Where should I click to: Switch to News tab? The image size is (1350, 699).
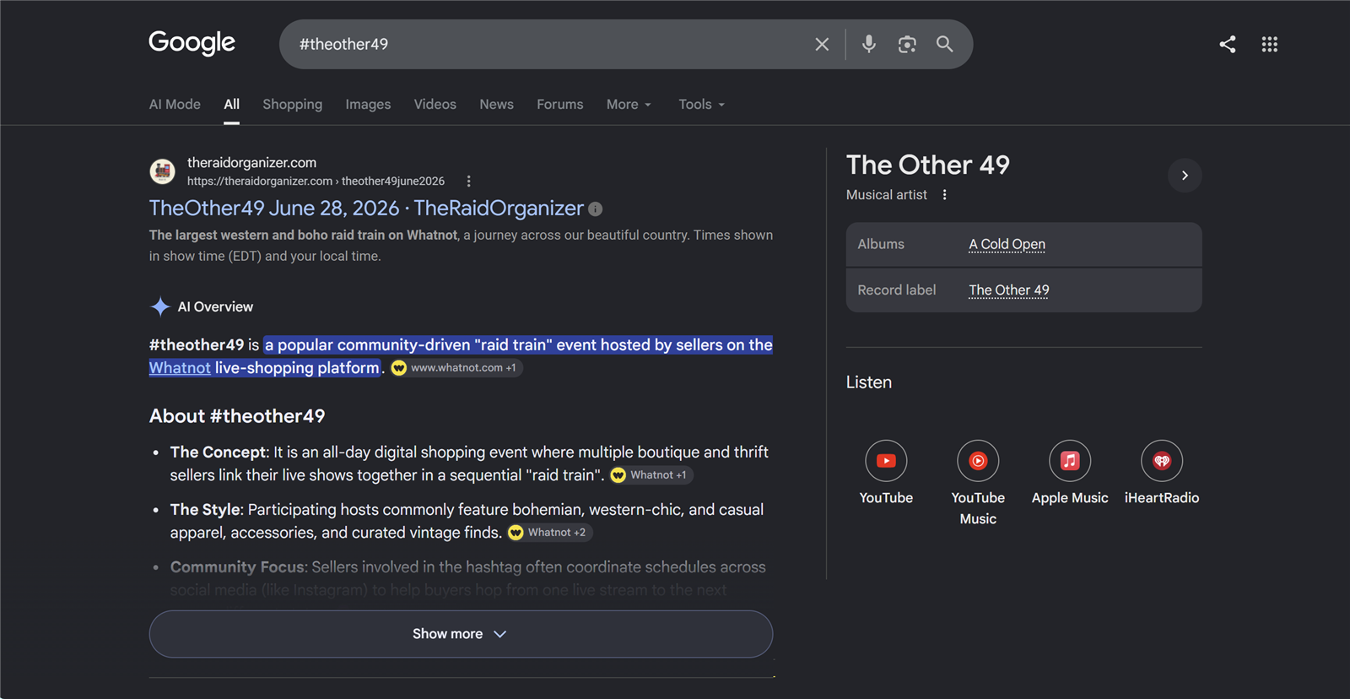pos(496,105)
